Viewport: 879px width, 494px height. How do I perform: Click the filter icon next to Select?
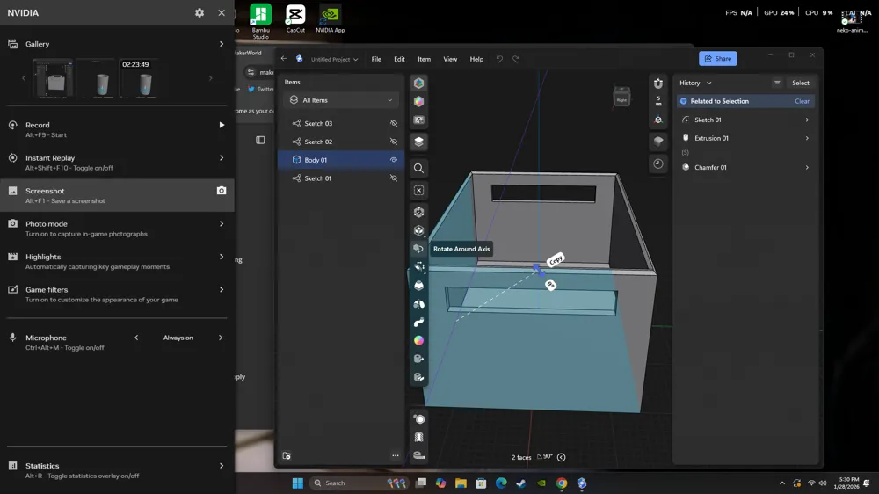[777, 83]
